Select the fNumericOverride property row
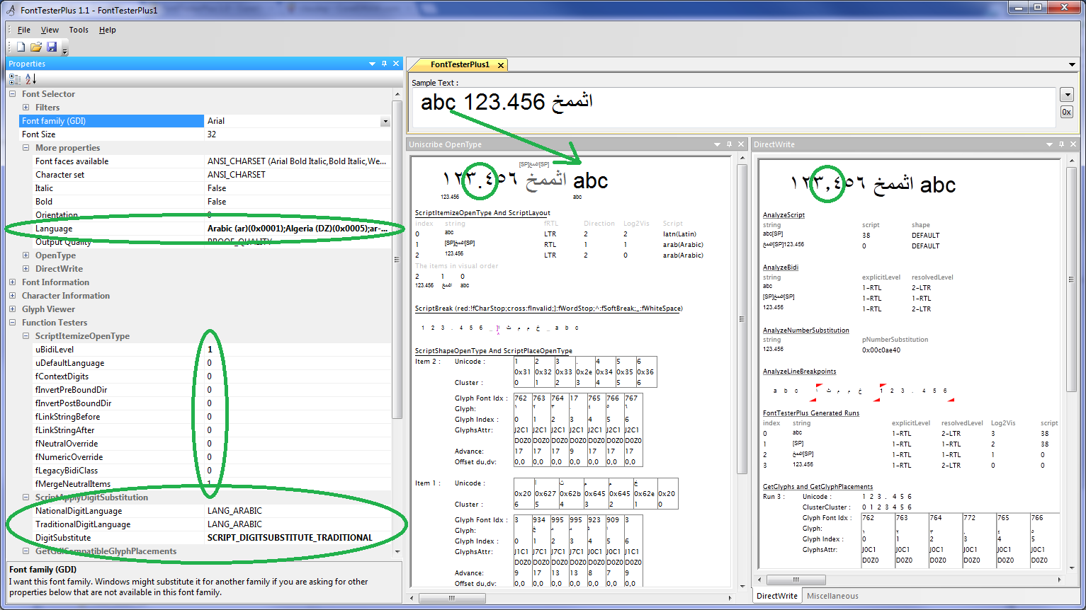Viewport: 1086px width, 610px height. click(x=205, y=457)
